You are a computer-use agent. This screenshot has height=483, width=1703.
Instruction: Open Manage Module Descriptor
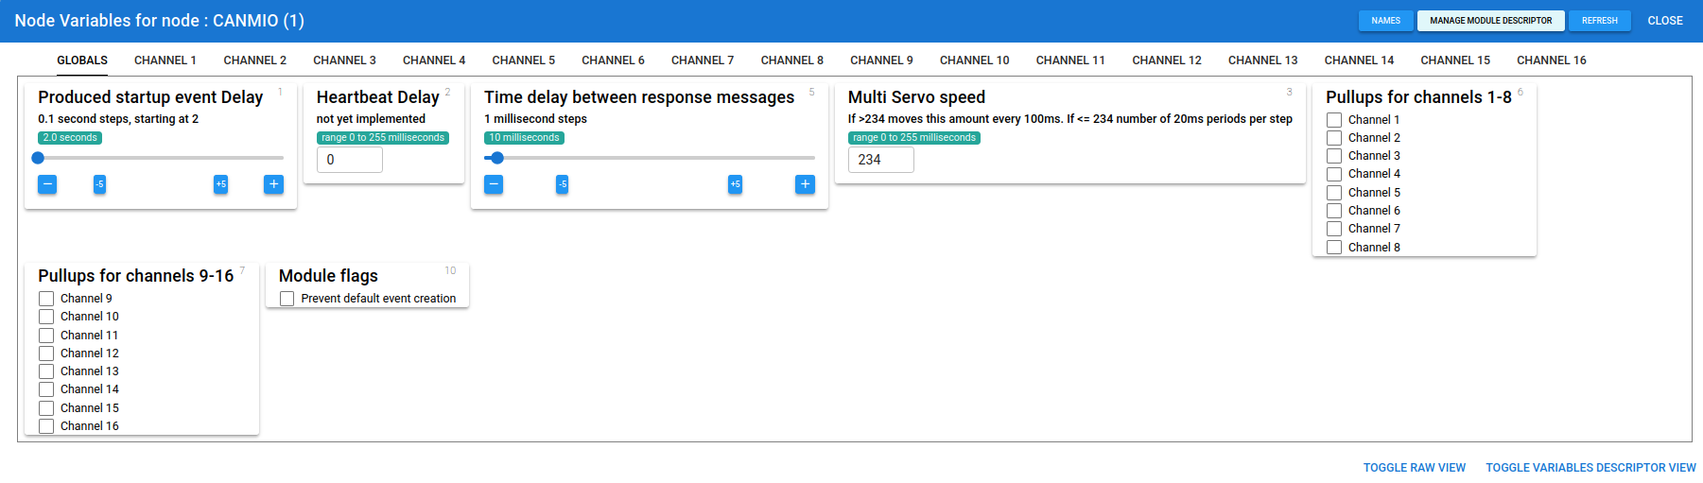tap(1490, 21)
